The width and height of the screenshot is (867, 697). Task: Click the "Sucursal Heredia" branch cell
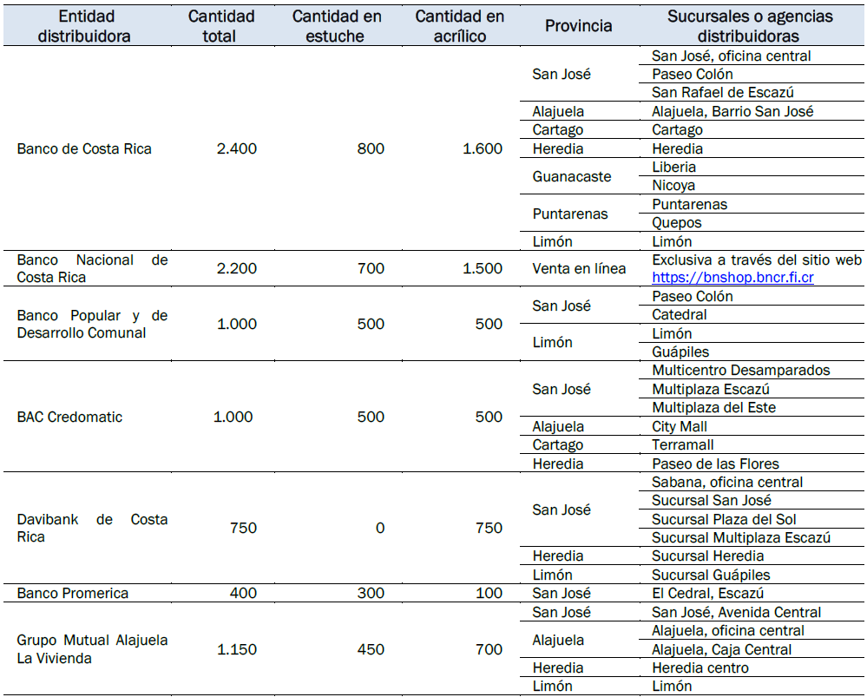(708, 556)
